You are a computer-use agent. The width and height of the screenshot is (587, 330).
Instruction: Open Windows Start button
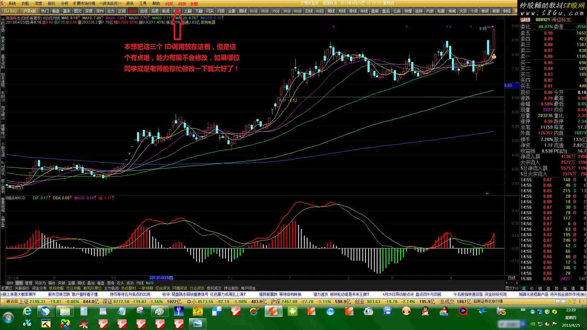tap(8, 318)
